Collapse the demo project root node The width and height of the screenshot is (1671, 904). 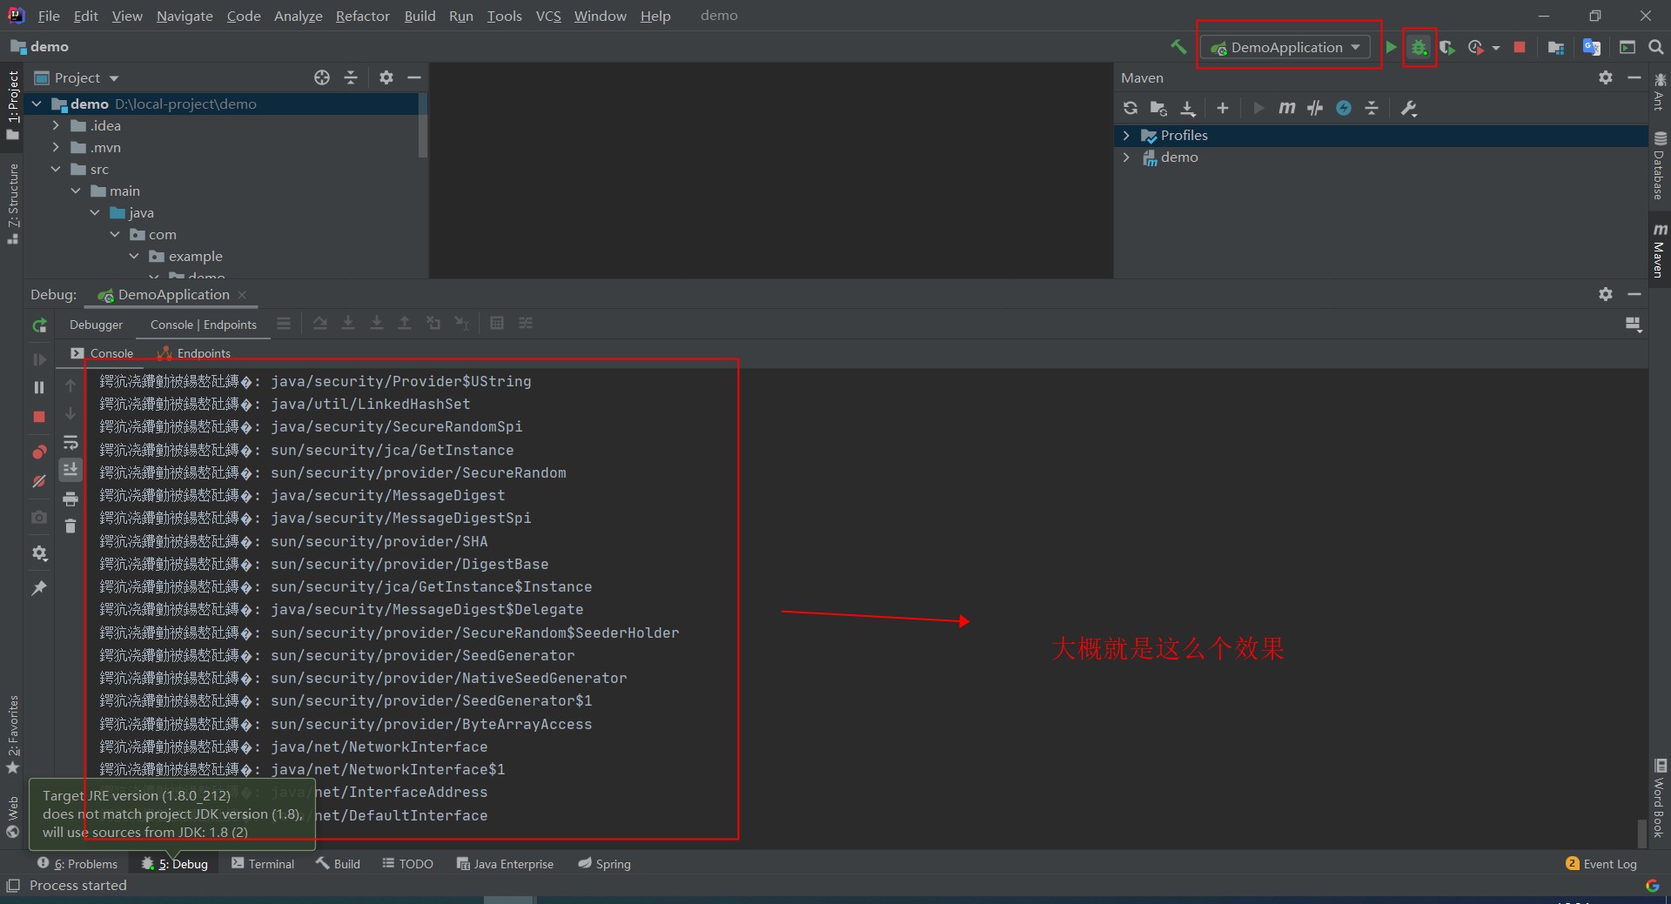click(x=37, y=104)
